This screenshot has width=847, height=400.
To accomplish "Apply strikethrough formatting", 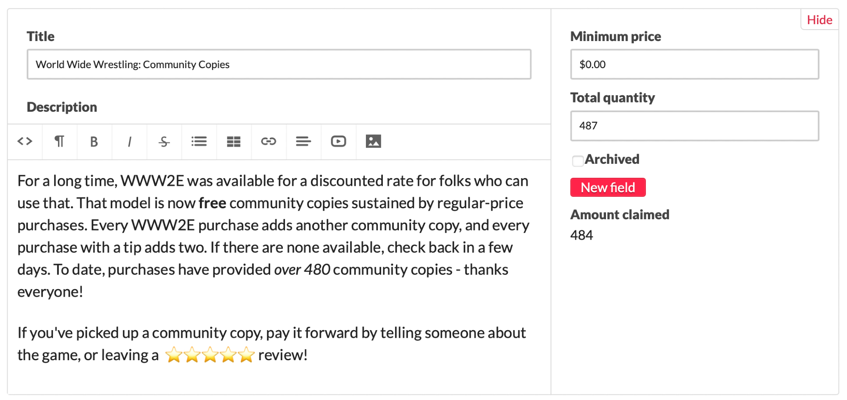I will (x=164, y=141).
